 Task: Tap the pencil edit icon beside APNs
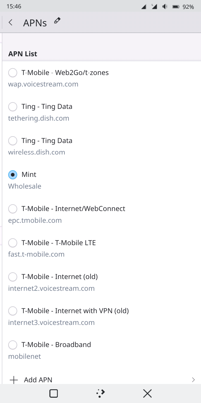(57, 20)
